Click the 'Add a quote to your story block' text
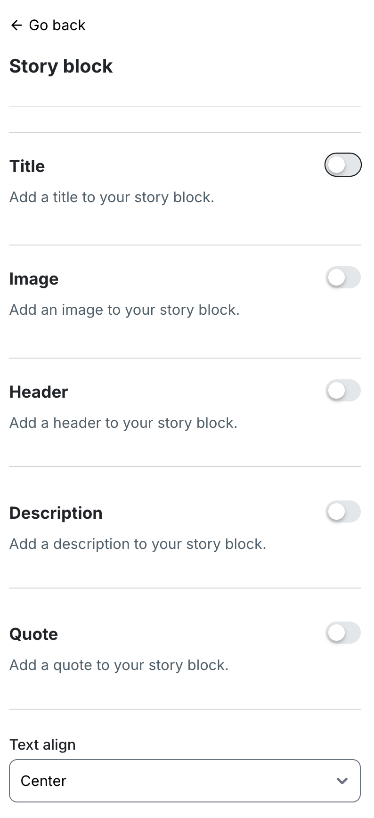This screenshot has height=818, width=374. 119,665
